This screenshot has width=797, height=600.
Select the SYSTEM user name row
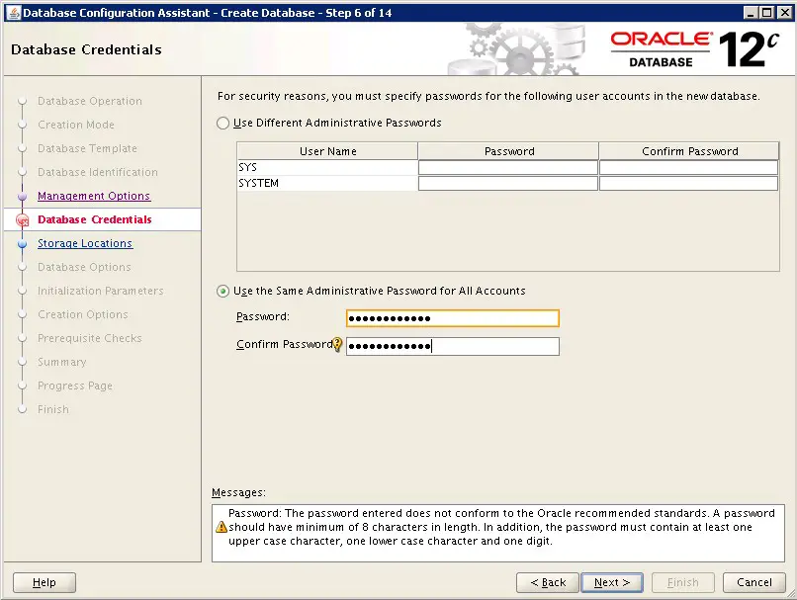327,184
